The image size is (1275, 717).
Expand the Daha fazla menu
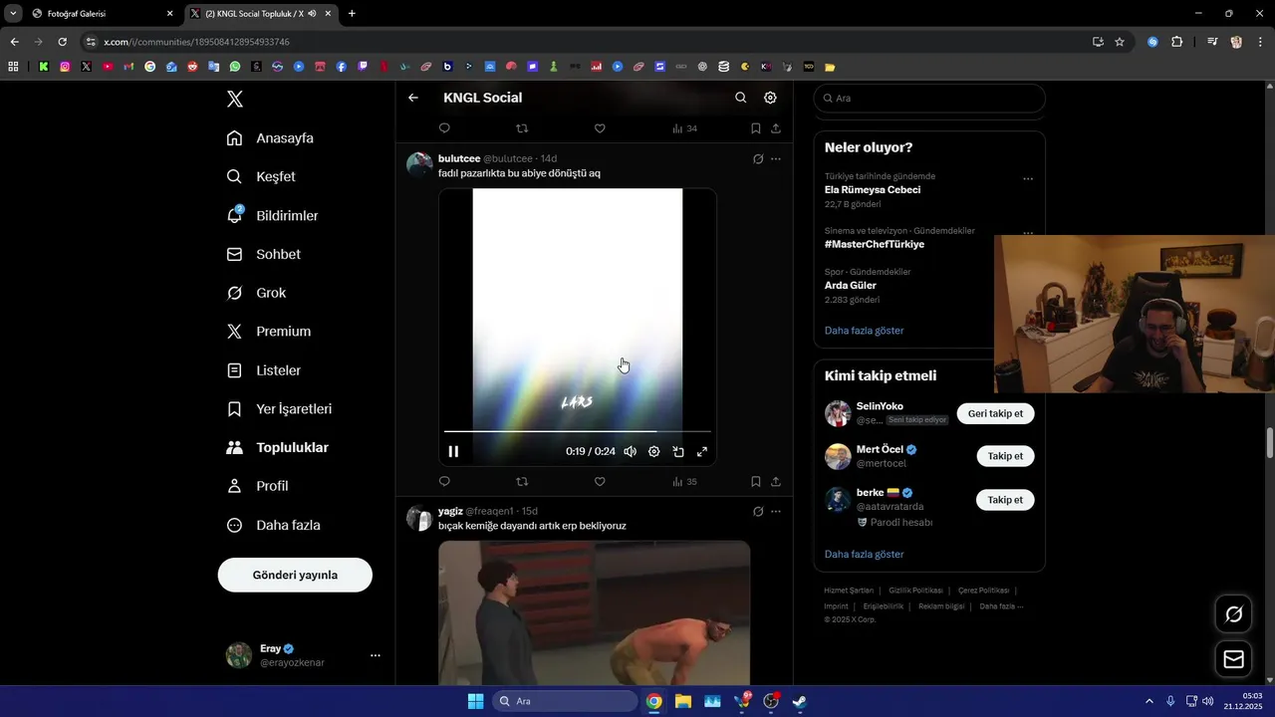point(274,525)
